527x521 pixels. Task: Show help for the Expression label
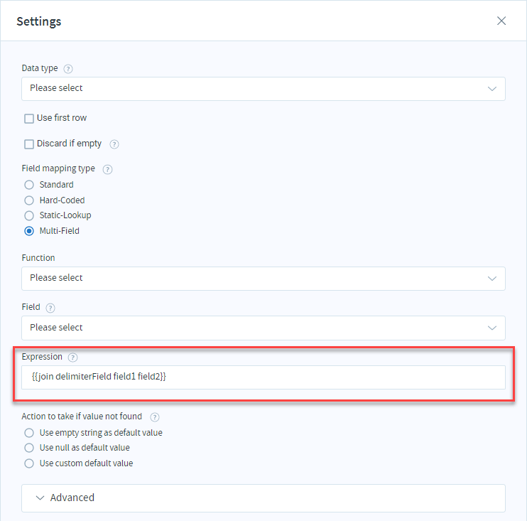pyautogui.click(x=72, y=358)
